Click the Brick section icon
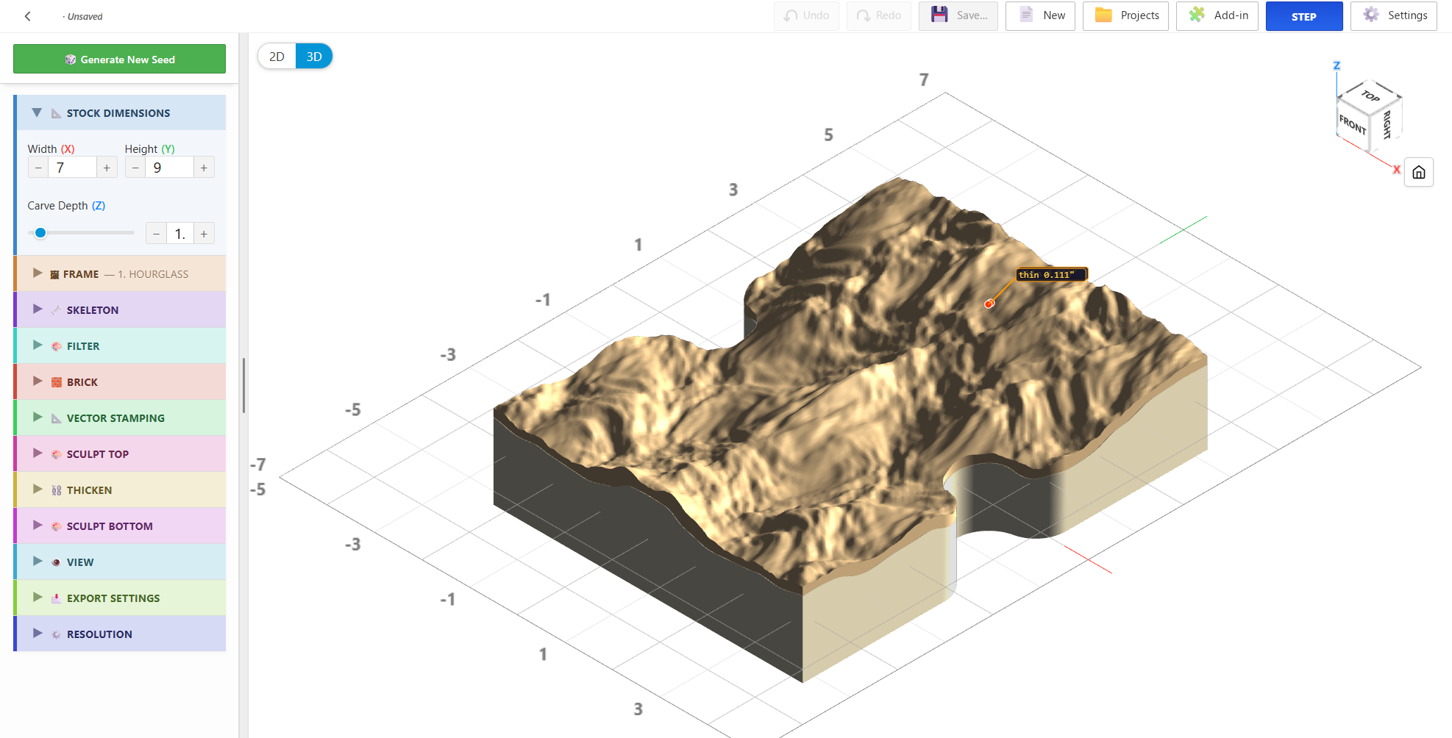The image size is (1452, 738). pyautogui.click(x=56, y=382)
